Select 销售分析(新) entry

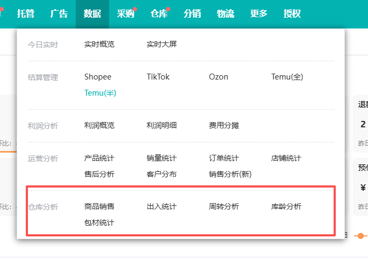coord(230,174)
